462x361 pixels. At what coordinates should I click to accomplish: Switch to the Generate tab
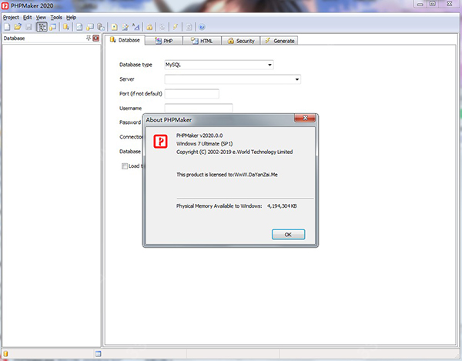point(279,40)
